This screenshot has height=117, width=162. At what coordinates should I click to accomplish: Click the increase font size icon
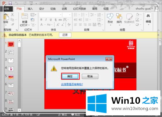coord(58,25)
